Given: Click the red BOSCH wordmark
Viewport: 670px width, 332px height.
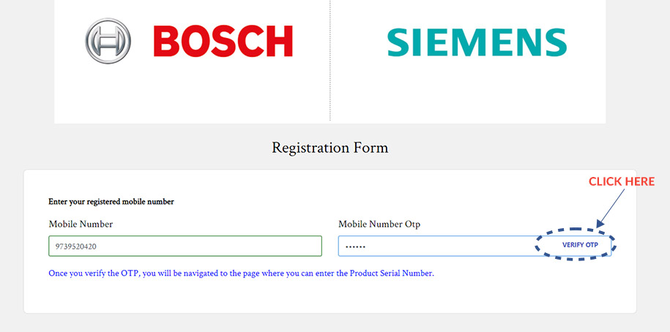Looking at the screenshot, I should coord(223,42).
